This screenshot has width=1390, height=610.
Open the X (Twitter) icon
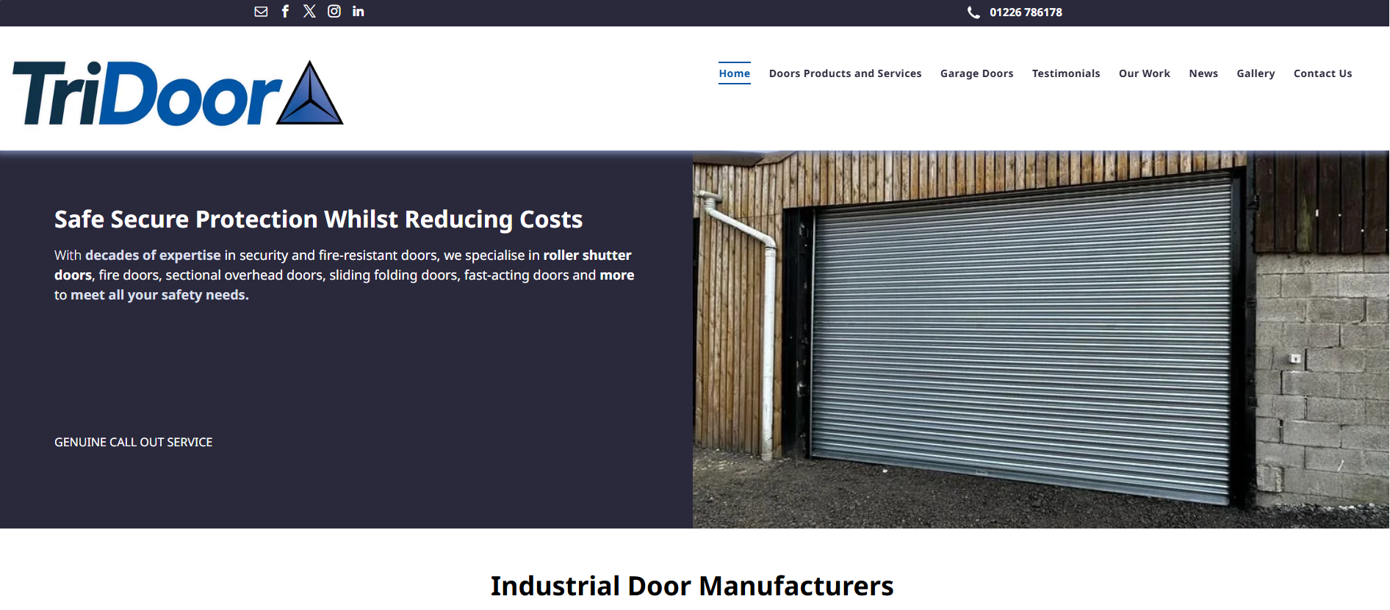click(x=309, y=12)
